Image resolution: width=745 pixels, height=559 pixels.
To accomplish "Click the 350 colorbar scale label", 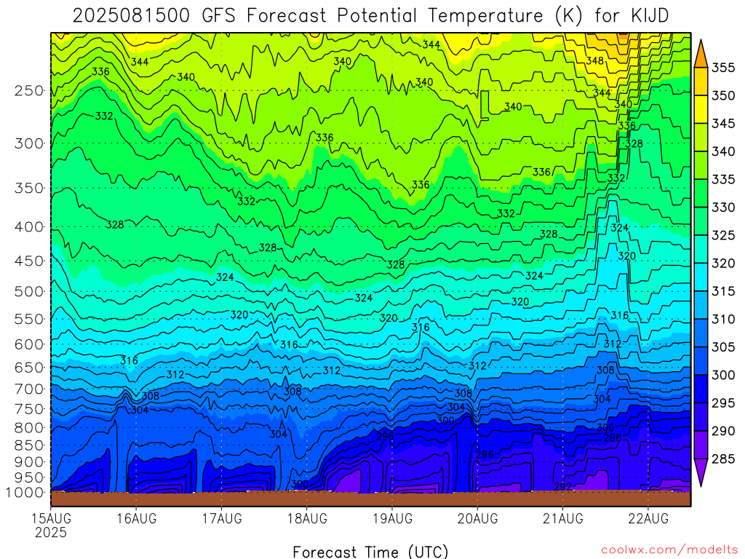I will click(x=723, y=95).
